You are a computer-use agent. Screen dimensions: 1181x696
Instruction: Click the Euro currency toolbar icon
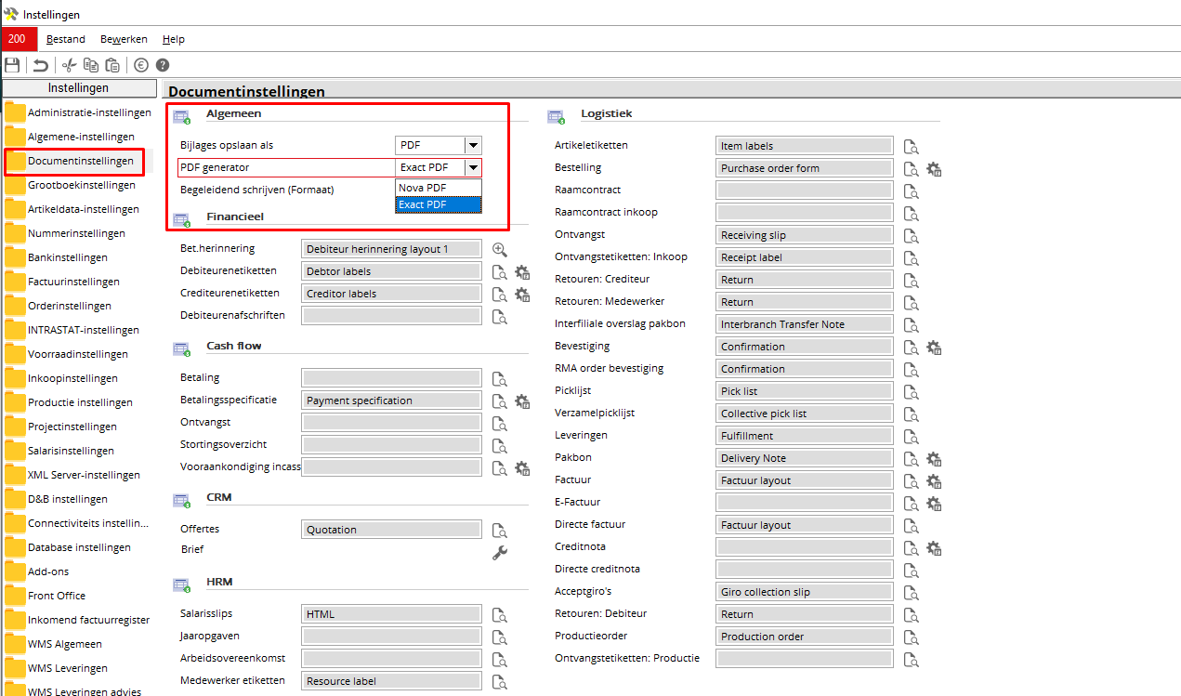coord(141,65)
